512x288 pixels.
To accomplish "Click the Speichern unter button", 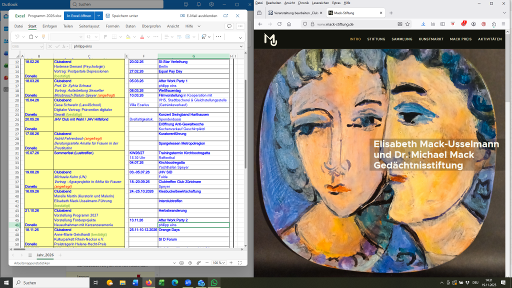I will (122, 15).
